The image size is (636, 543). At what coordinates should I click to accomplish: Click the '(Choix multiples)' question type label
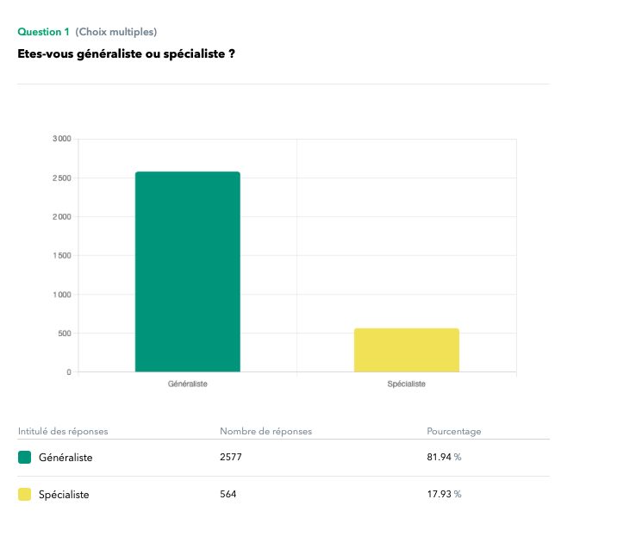pos(115,32)
